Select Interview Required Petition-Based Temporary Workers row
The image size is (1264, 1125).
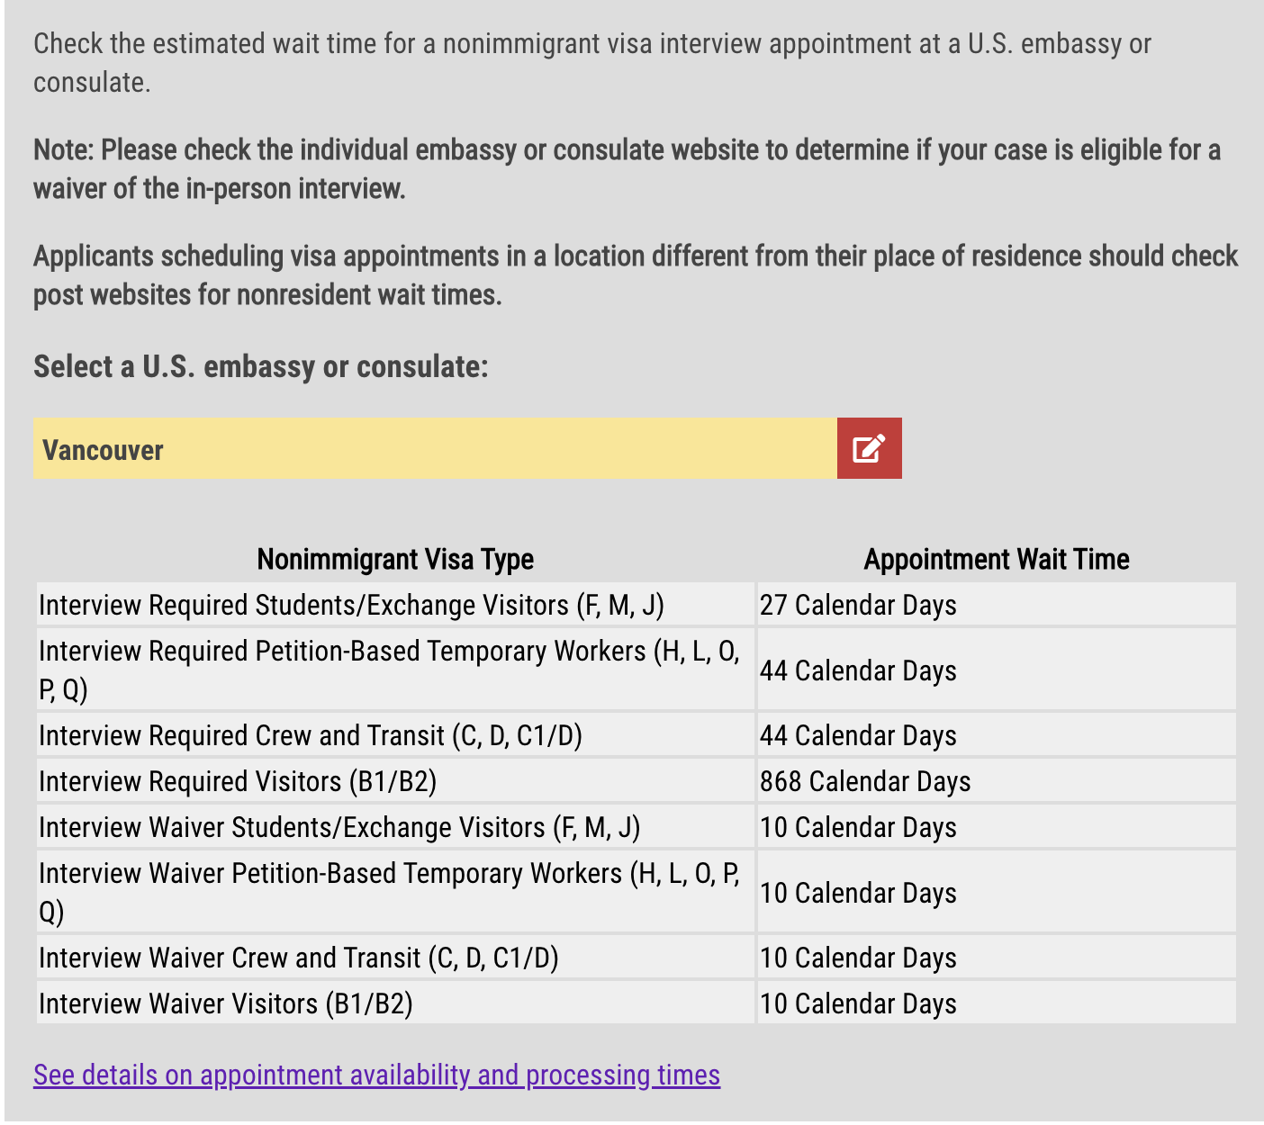pyautogui.click(x=637, y=670)
